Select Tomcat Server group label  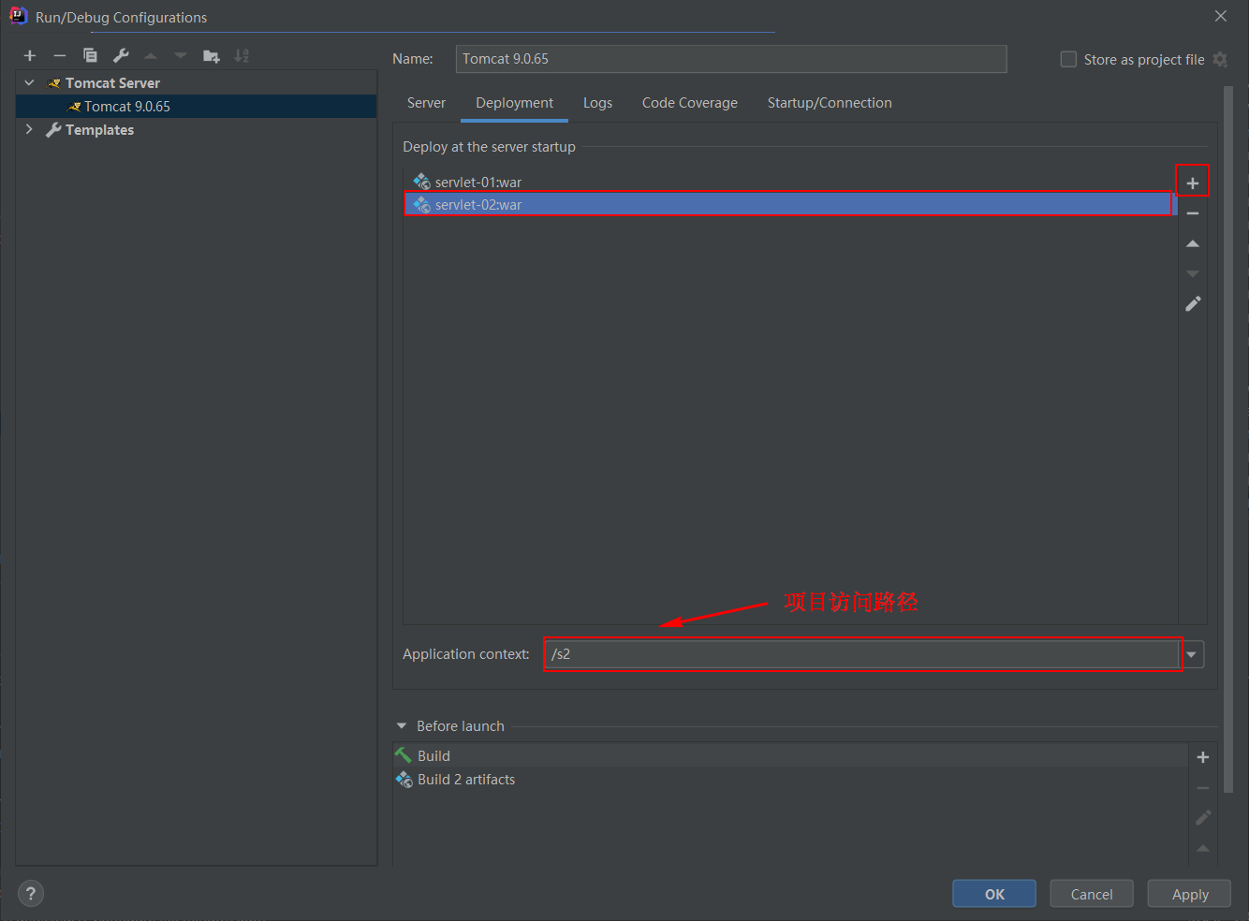tap(112, 82)
